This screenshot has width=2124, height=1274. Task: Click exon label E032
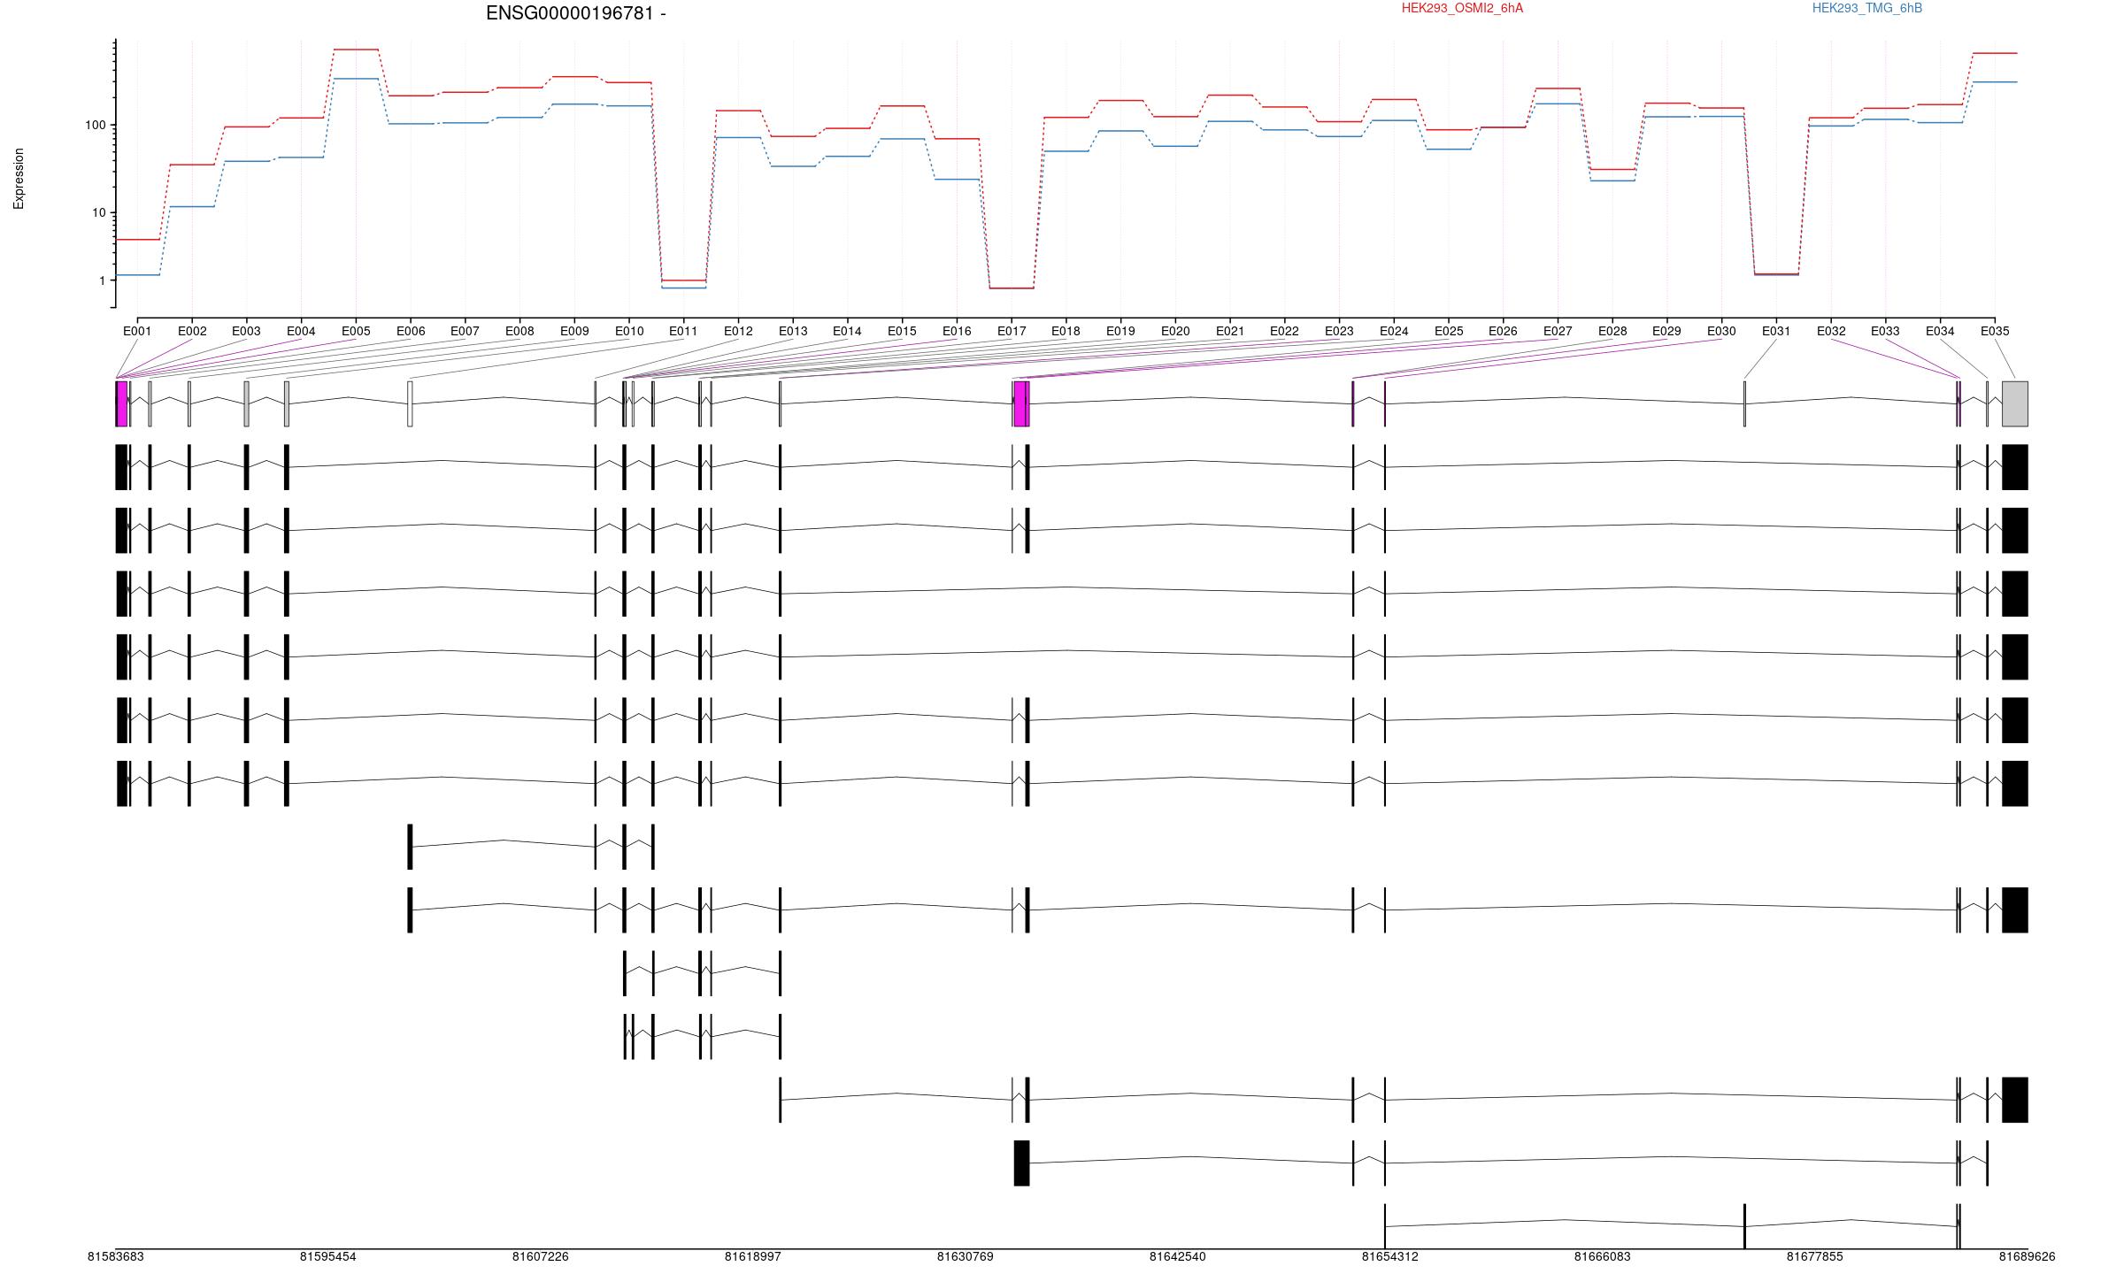(1831, 332)
